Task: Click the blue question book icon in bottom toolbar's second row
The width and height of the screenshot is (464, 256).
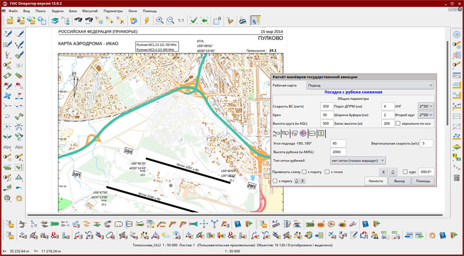Action: pos(443,236)
